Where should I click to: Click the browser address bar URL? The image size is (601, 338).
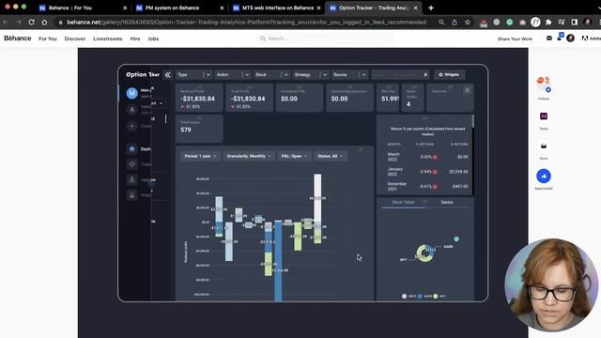coord(246,23)
